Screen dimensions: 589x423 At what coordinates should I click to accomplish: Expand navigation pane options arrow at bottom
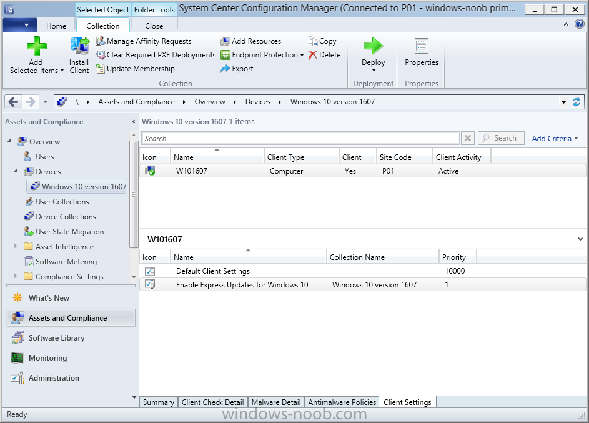pos(134,397)
